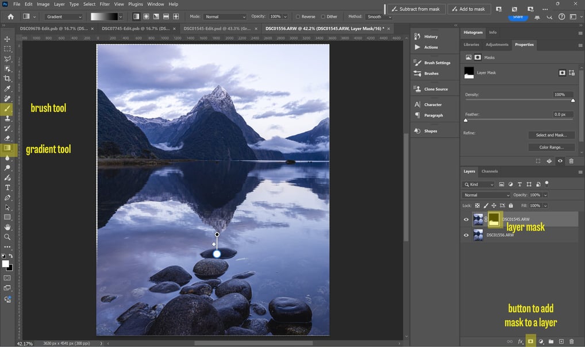Open the layer Kind filter dropdown

478,184
